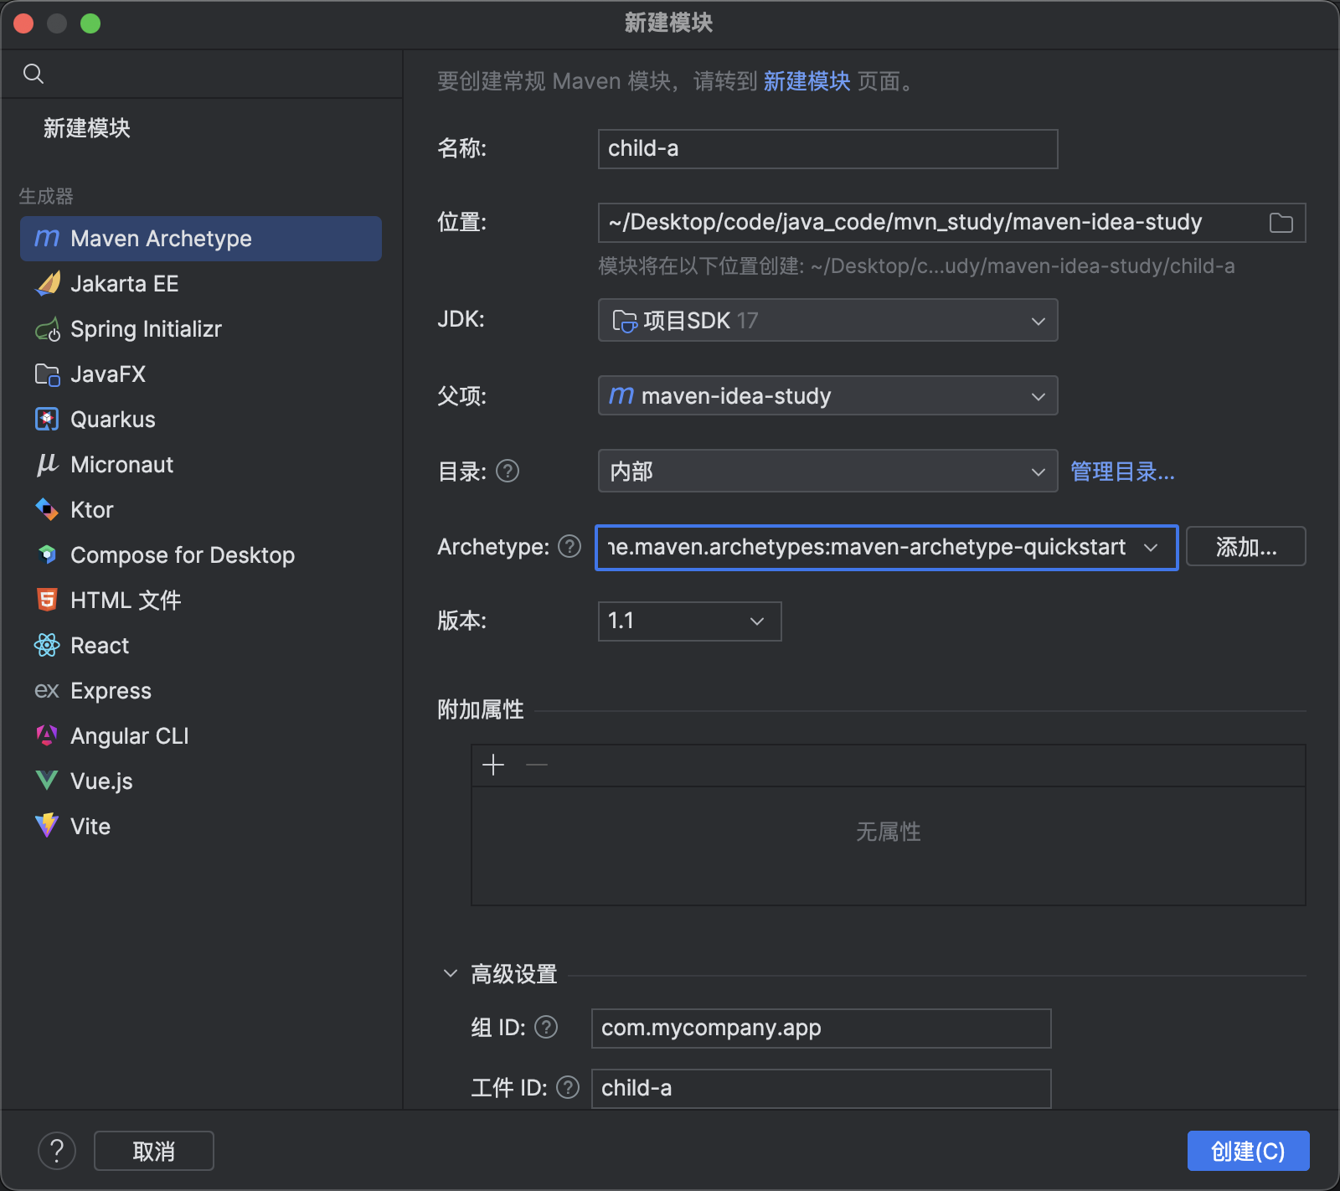Collapse the 高级设置 section
This screenshot has width=1340, height=1191.
point(451,973)
